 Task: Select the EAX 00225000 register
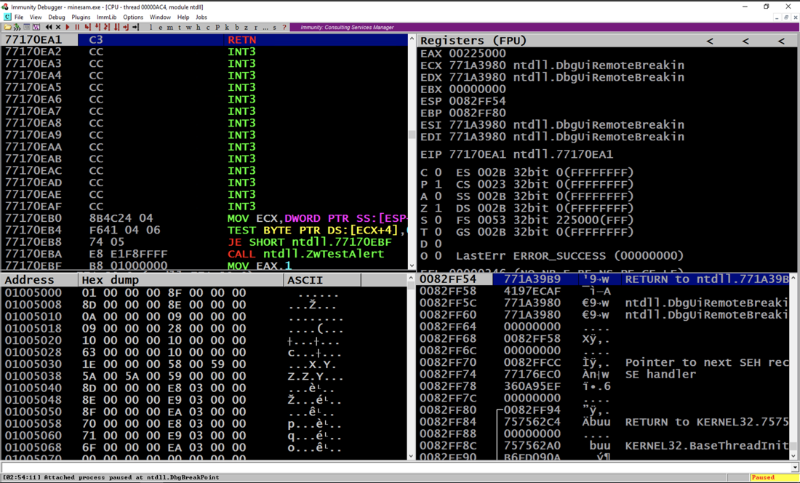pyautogui.click(x=463, y=53)
